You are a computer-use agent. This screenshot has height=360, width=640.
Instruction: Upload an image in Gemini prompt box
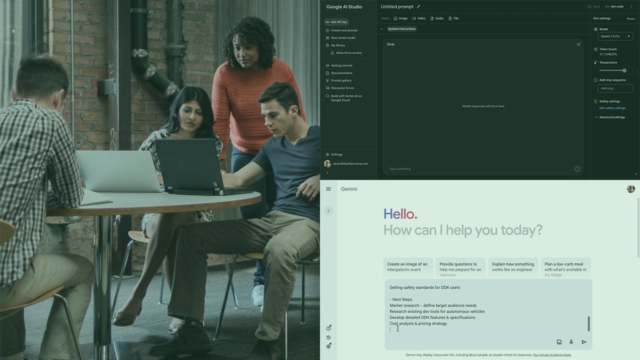(x=559, y=342)
